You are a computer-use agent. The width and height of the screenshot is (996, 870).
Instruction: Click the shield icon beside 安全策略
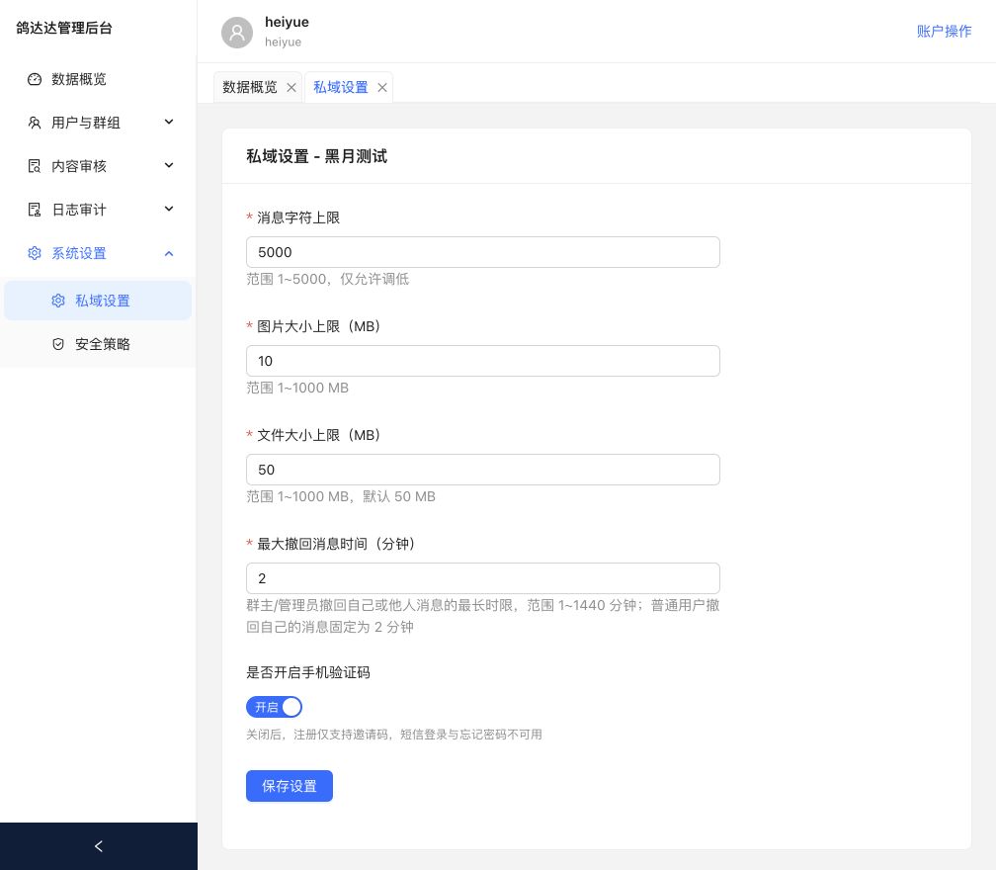[x=57, y=344]
